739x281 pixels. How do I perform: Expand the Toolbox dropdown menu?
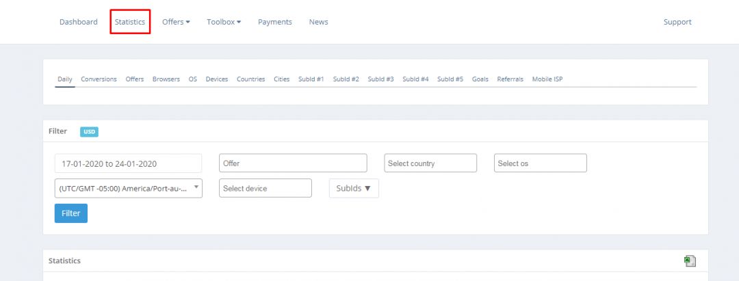click(x=224, y=22)
